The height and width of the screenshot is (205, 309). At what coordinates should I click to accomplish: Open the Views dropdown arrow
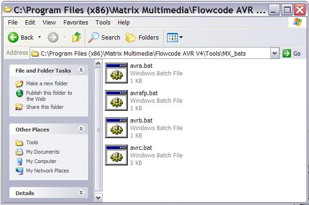tap(181, 37)
